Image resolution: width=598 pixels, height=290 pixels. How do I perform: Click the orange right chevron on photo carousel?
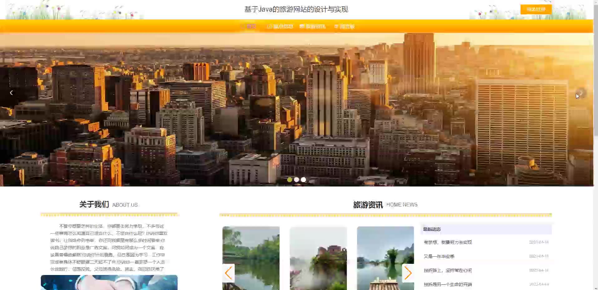point(408,273)
